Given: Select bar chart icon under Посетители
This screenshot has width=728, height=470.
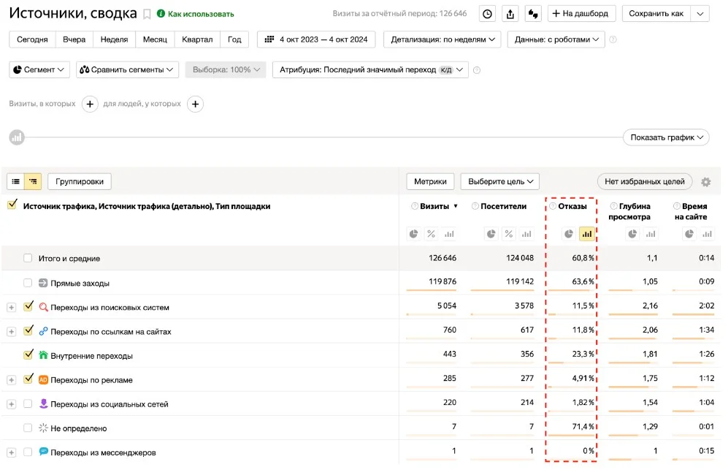Looking at the screenshot, I should coord(526,234).
